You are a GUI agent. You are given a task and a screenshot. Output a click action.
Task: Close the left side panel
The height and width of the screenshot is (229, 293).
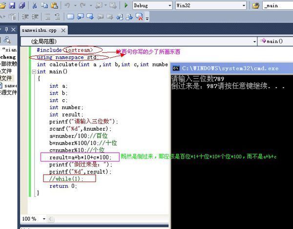(x=13, y=29)
